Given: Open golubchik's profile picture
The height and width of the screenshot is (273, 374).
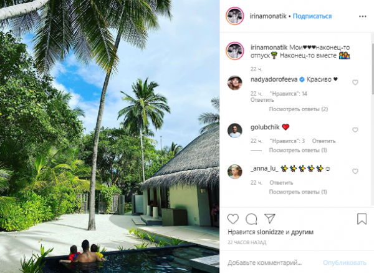Looking at the screenshot, I should coord(235,131).
